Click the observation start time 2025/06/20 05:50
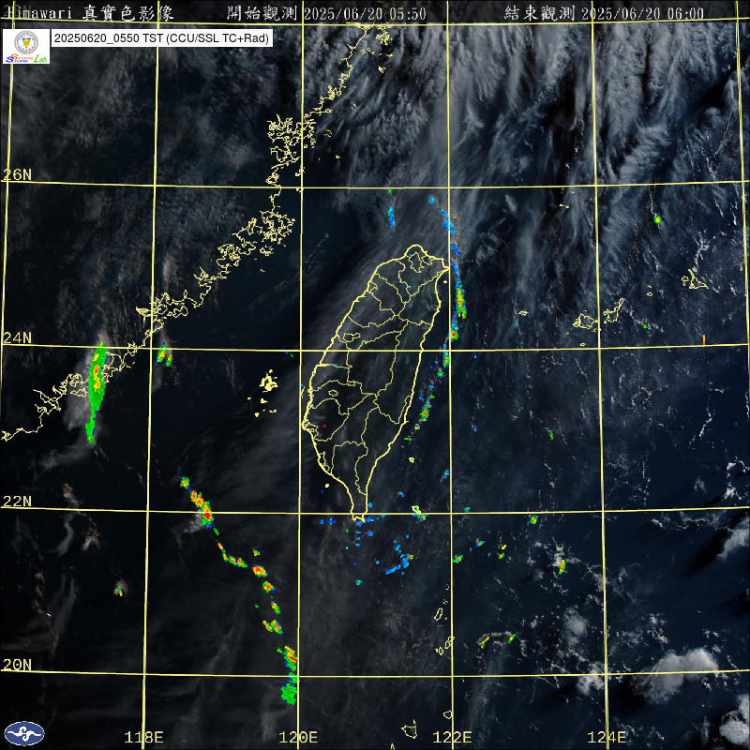This screenshot has width=750, height=750. point(365,13)
